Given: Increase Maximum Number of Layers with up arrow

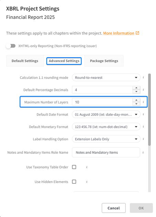Looking at the screenshot, I should (136, 100).
